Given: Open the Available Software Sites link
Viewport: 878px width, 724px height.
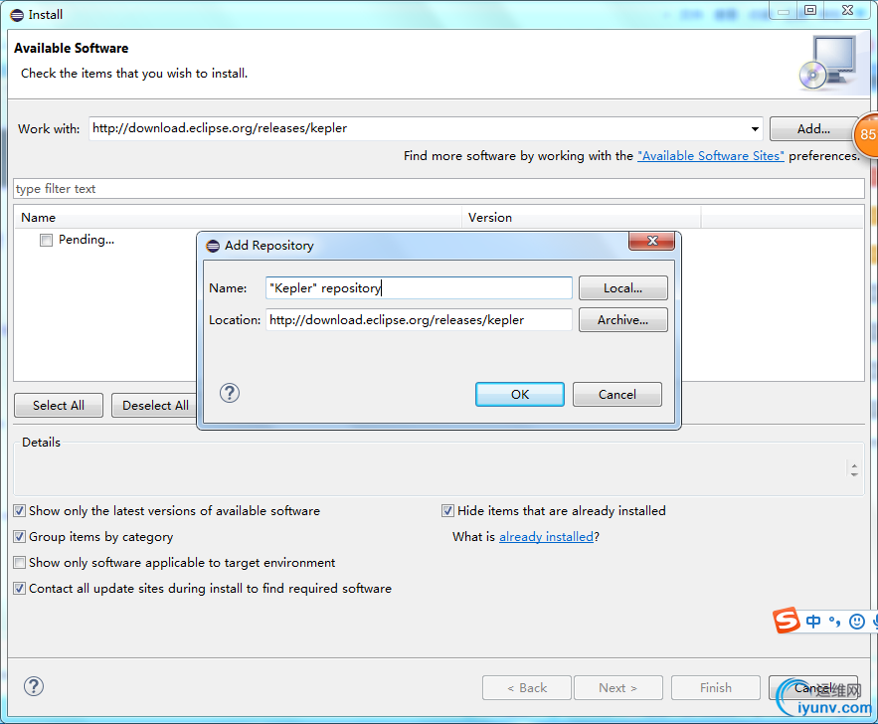Looking at the screenshot, I should point(711,156).
